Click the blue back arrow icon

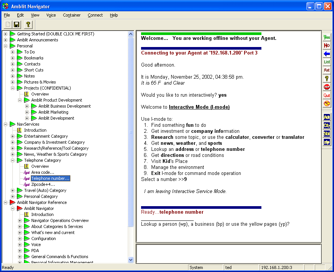(327, 54)
